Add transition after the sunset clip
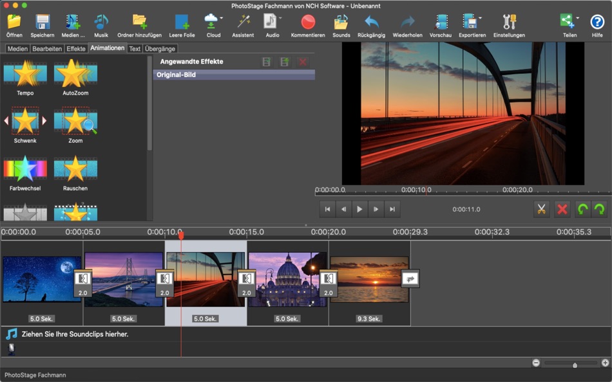This screenshot has height=382, width=612. click(410, 278)
